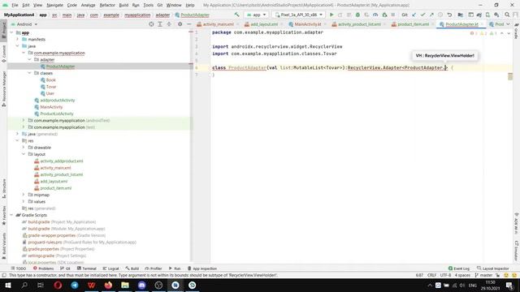This screenshot has width=520, height=292.
Task: Open the Android project view dropdown
Action: 24,24
